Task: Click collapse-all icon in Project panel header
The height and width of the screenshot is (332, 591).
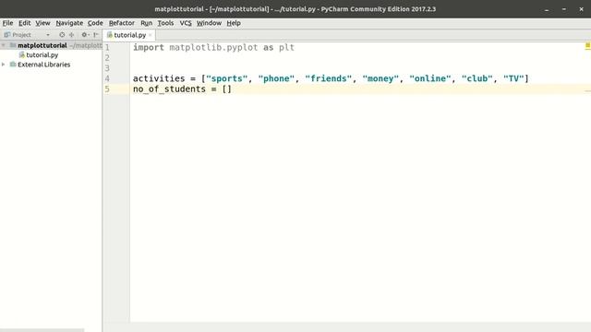Action: (72, 35)
